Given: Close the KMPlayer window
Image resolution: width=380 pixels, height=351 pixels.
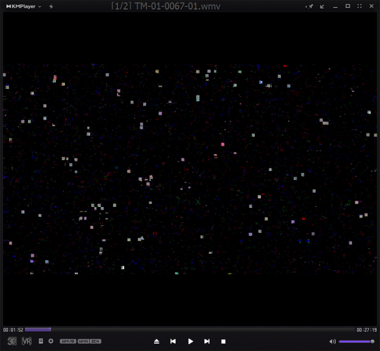Looking at the screenshot, I should [372, 6].
